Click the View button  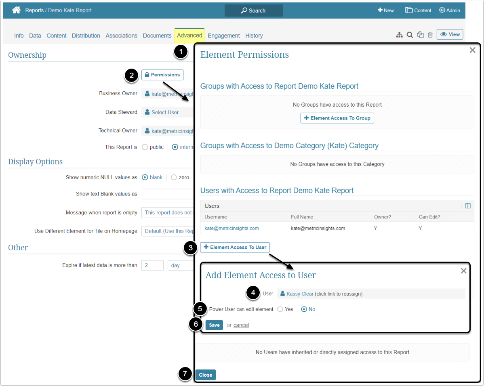pos(450,34)
